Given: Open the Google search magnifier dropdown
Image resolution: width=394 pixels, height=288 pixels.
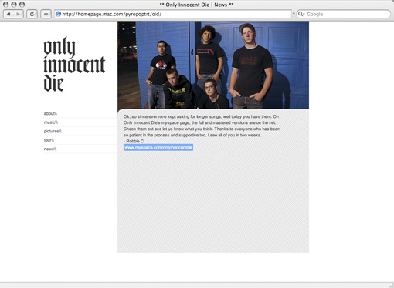Looking at the screenshot, I should tap(301, 14).
